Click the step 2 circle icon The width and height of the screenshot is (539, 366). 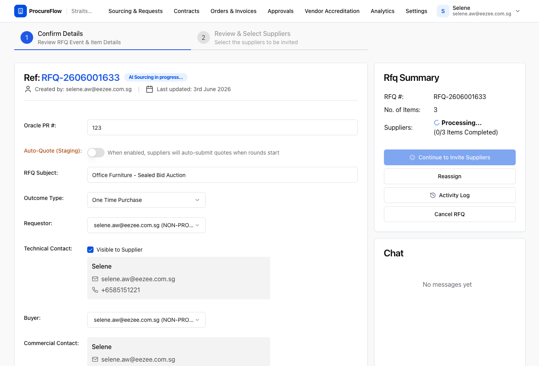point(204,37)
